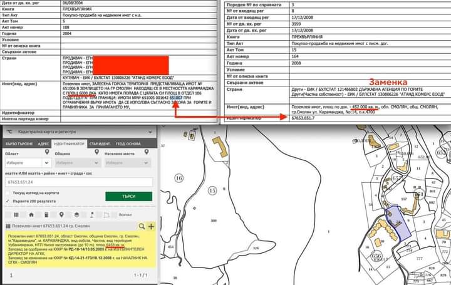Select the blue highlighted parcel on the map
This screenshot has height=285, width=451.
(x=399, y=223)
